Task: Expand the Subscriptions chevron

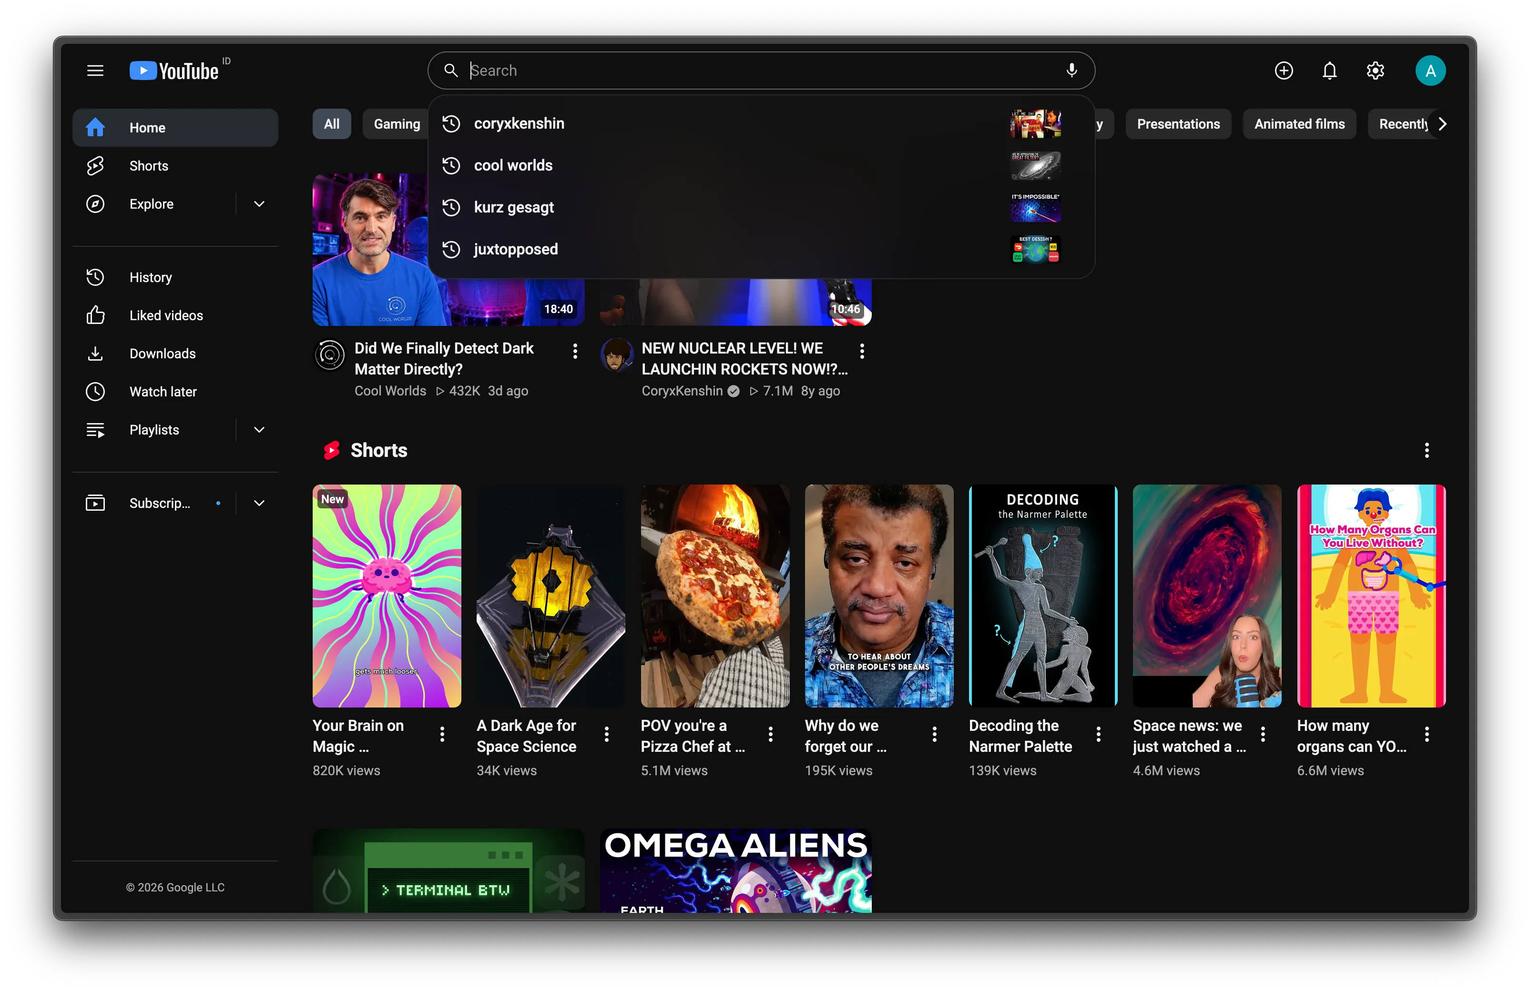Action: tap(259, 503)
